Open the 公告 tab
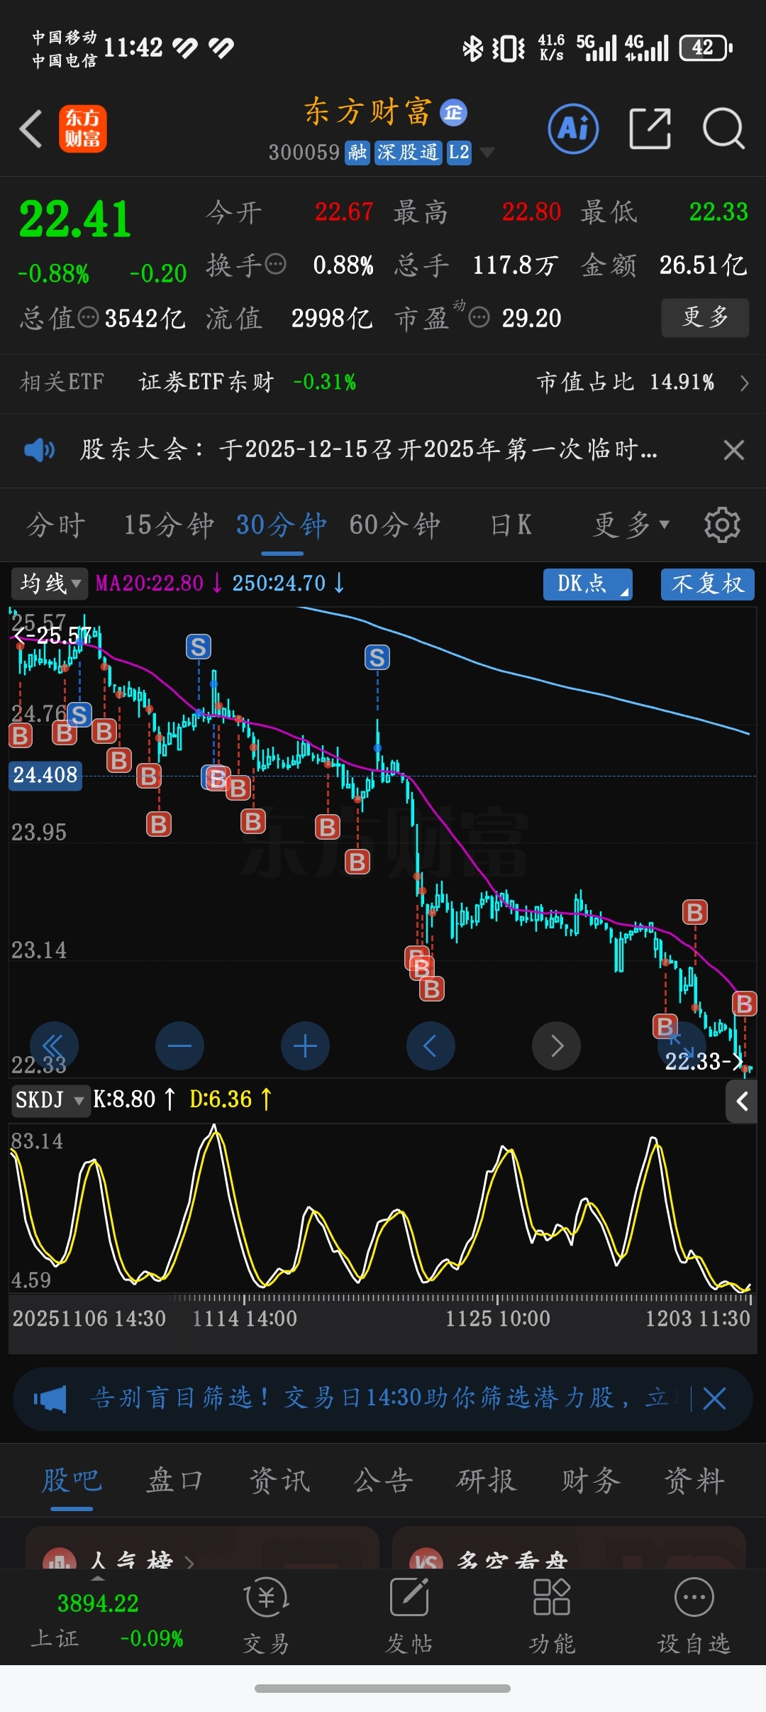This screenshot has height=1712, width=766. click(383, 1481)
